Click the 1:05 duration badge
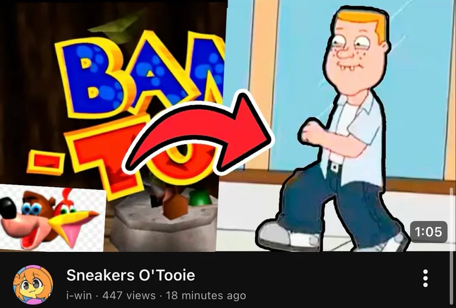Screen dimensions: 456x308 pyautogui.click(x=428, y=232)
